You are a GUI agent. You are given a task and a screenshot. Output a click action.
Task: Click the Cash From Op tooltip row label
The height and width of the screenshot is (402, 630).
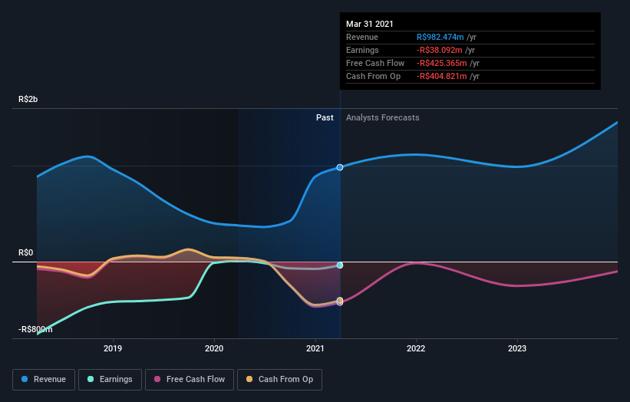(373, 76)
